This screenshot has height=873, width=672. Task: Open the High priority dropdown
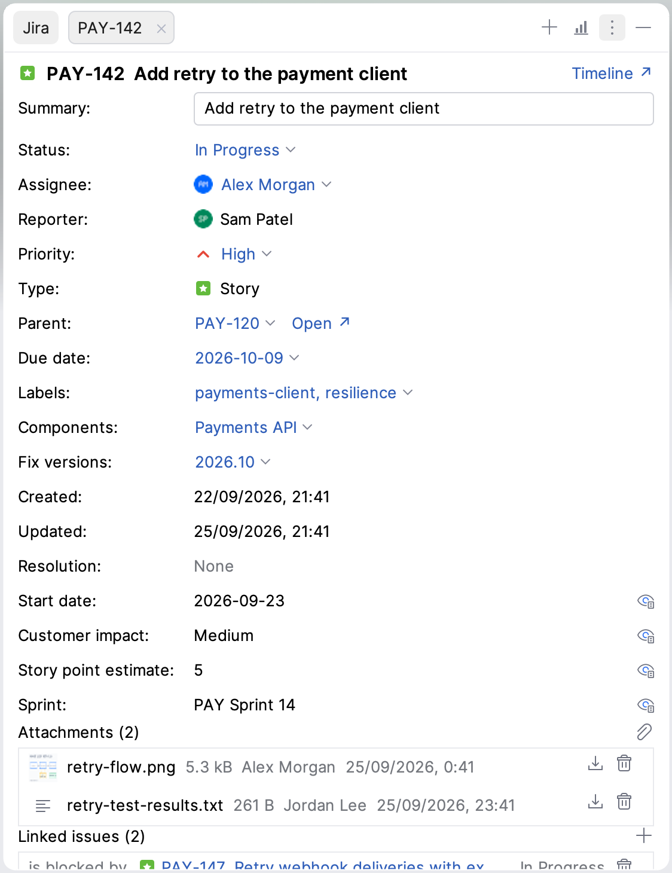246,254
